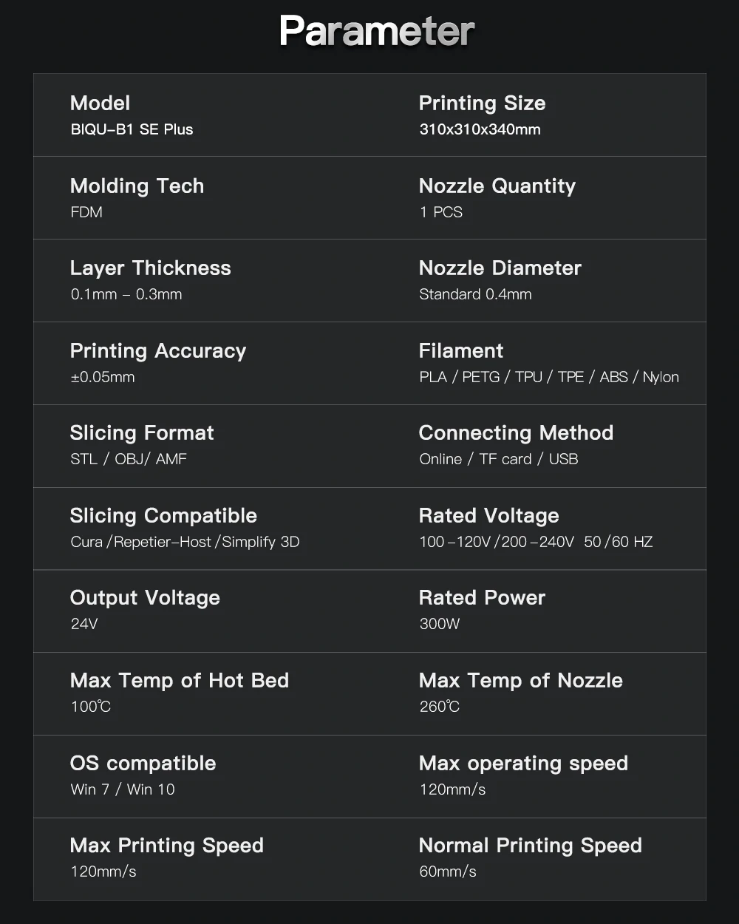This screenshot has width=739, height=924.
Task: Select the 24V output voltage value
Action: point(84,624)
